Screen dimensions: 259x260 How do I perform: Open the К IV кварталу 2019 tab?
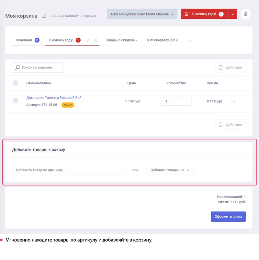point(162,40)
